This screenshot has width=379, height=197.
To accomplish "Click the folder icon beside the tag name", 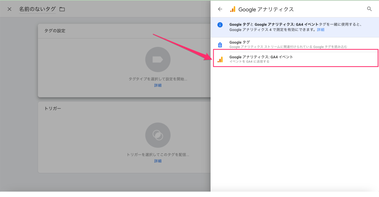I will point(62,9).
